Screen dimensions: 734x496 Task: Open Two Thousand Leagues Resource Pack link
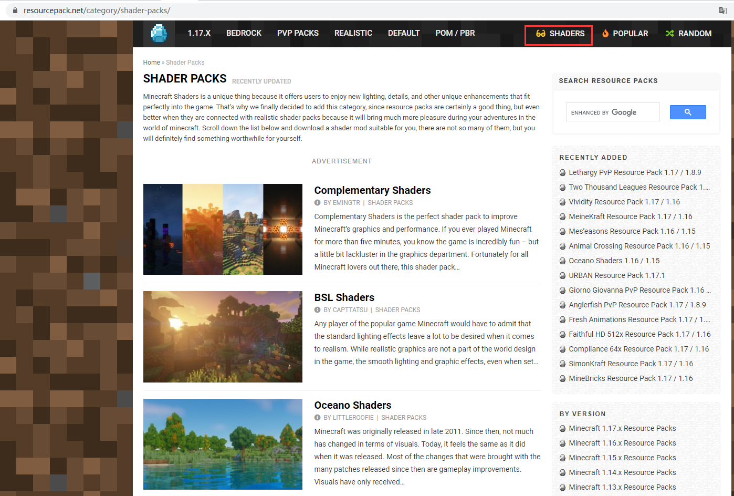click(x=639, y=187)
